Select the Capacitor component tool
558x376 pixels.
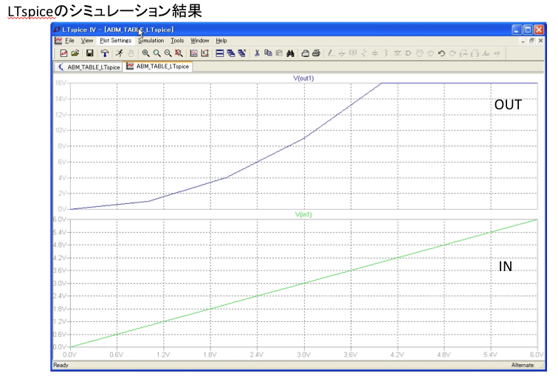pos(375,53)
